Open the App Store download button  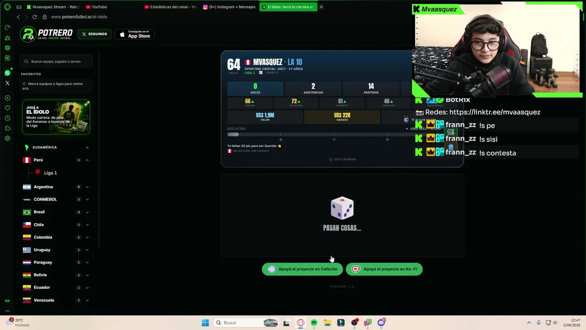point(135,34)
